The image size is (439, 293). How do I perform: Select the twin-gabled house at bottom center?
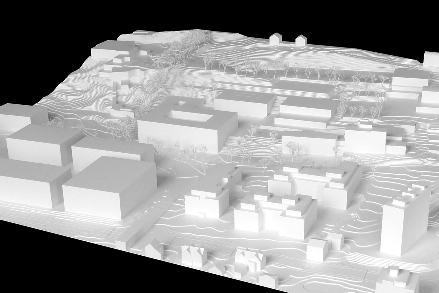[x=193, y=255]
